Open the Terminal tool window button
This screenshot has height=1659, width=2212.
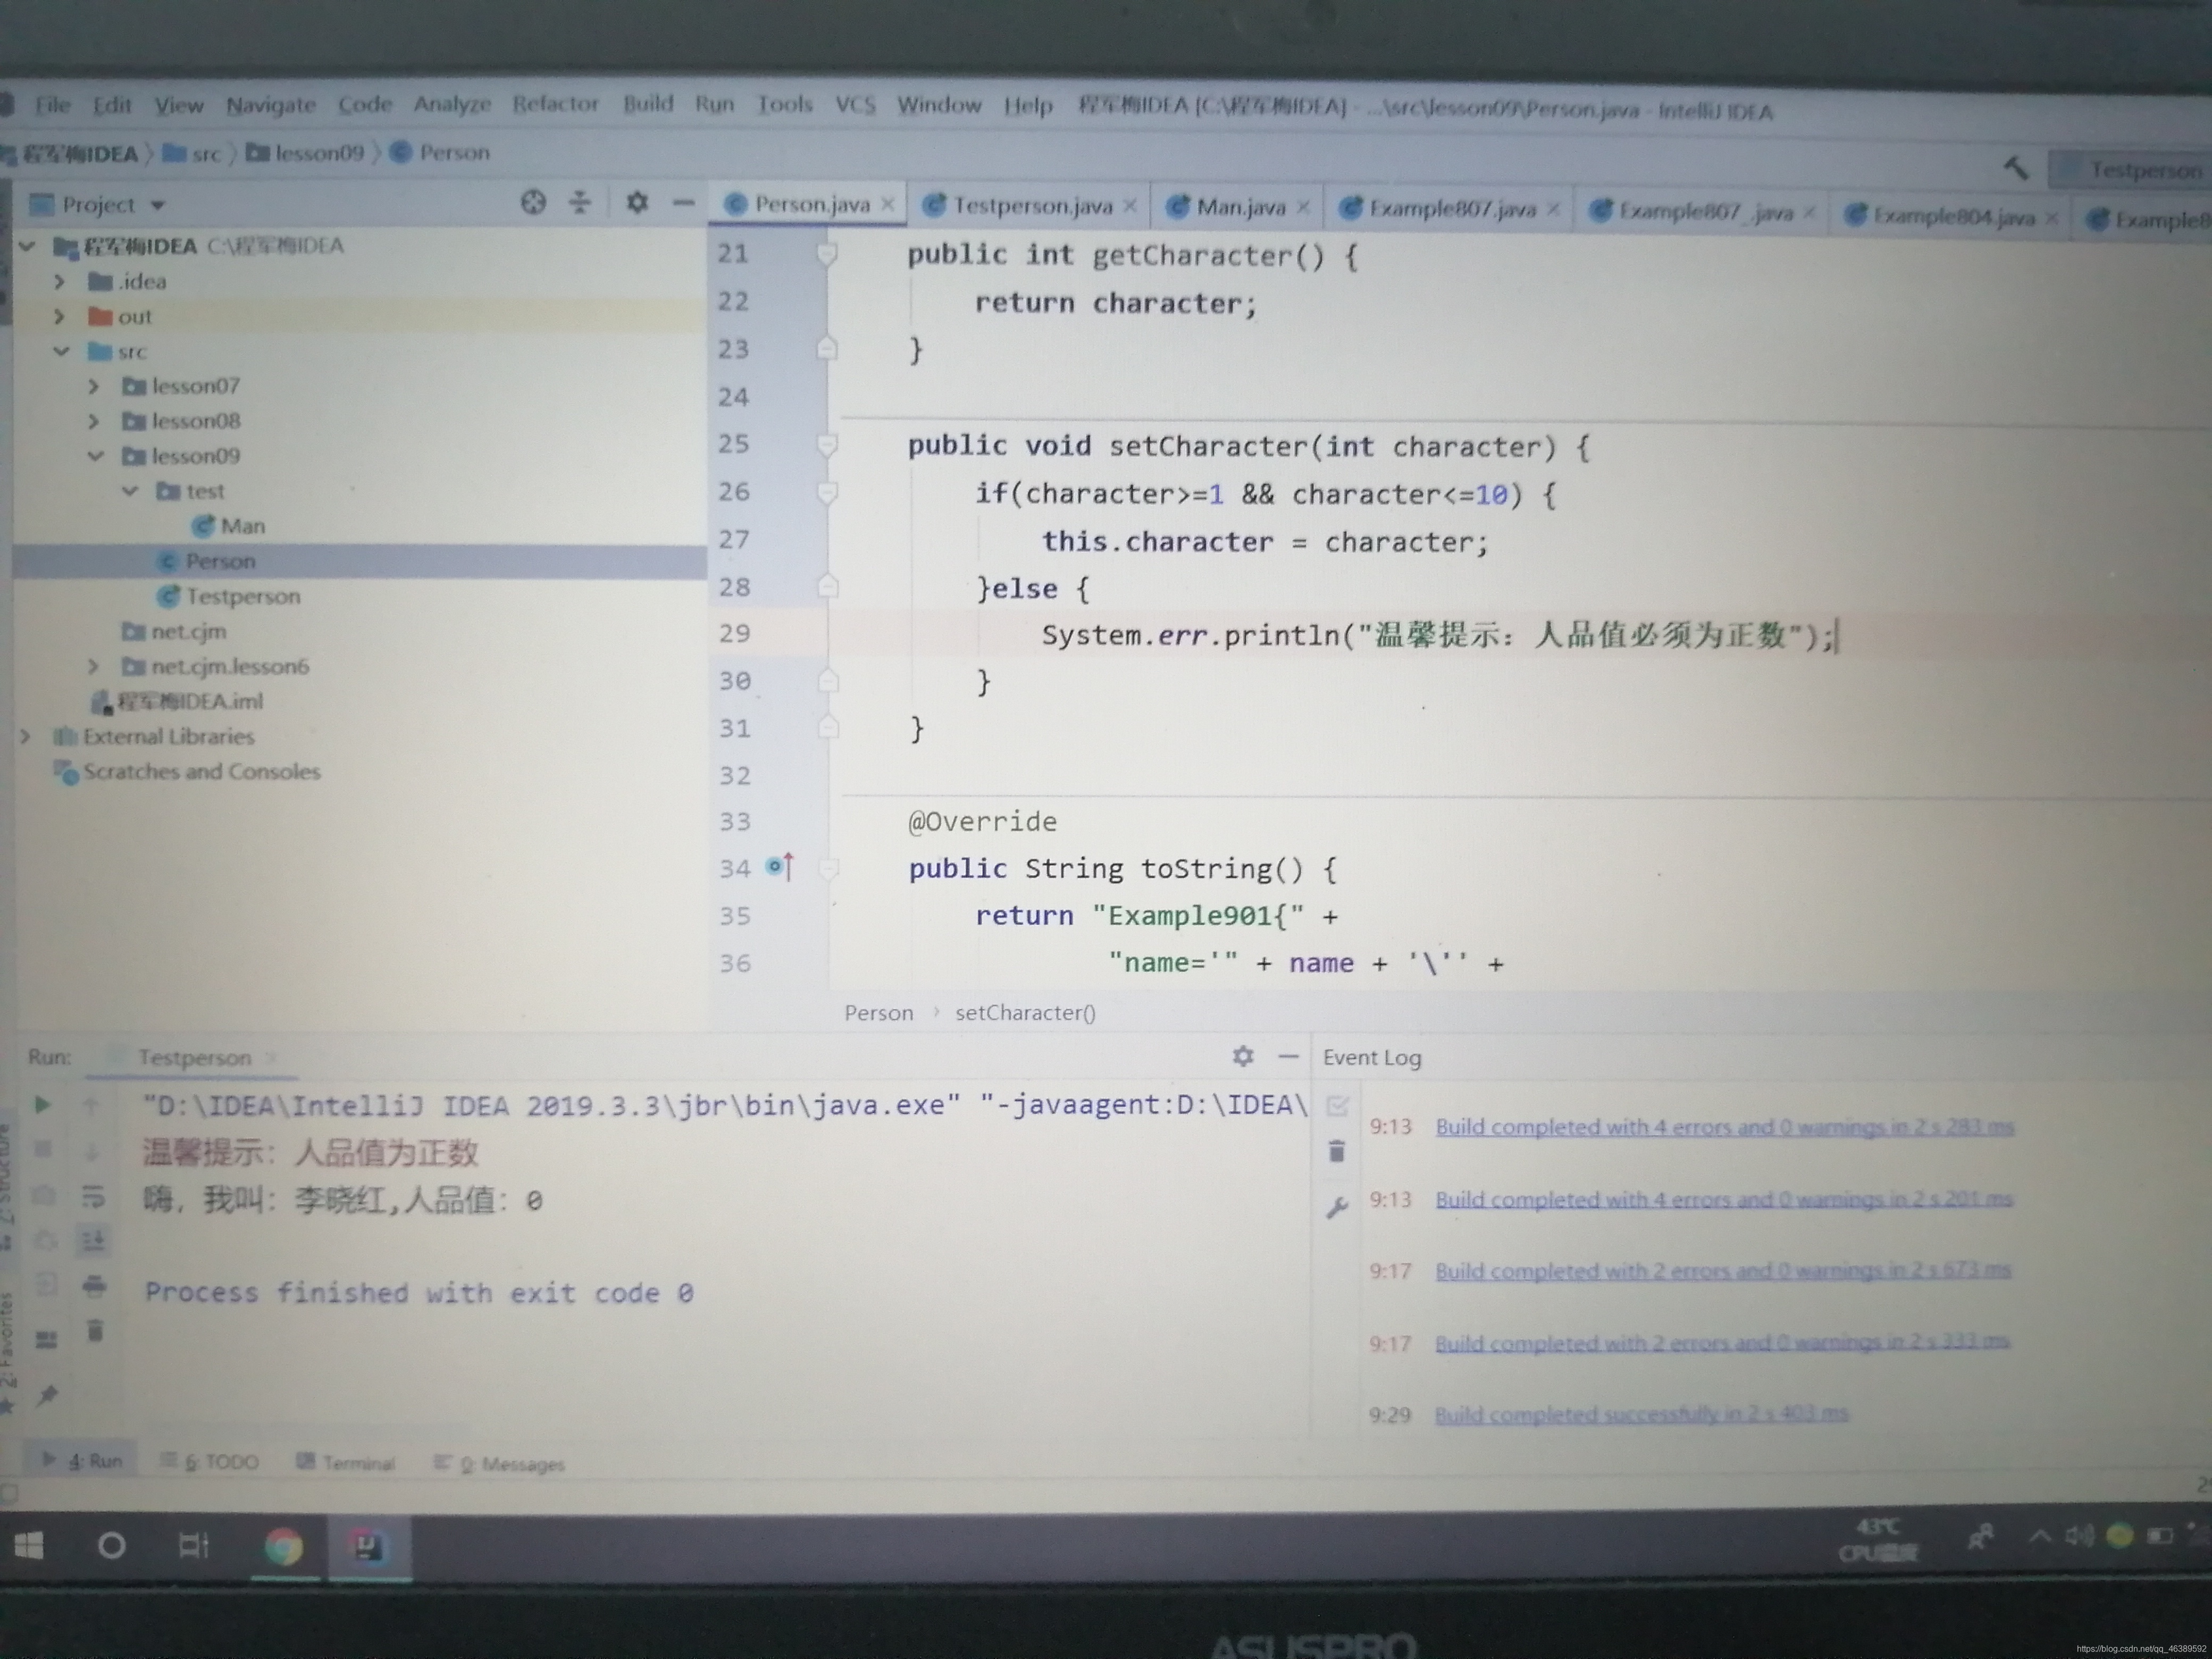pyautogui.click(x=347, y=1463)
